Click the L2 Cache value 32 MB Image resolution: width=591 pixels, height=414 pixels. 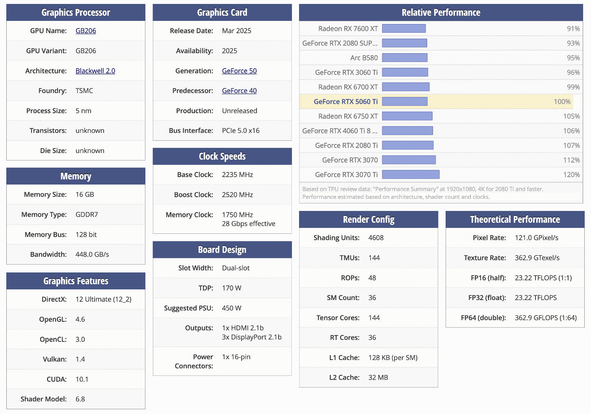(x=378, y=377)
